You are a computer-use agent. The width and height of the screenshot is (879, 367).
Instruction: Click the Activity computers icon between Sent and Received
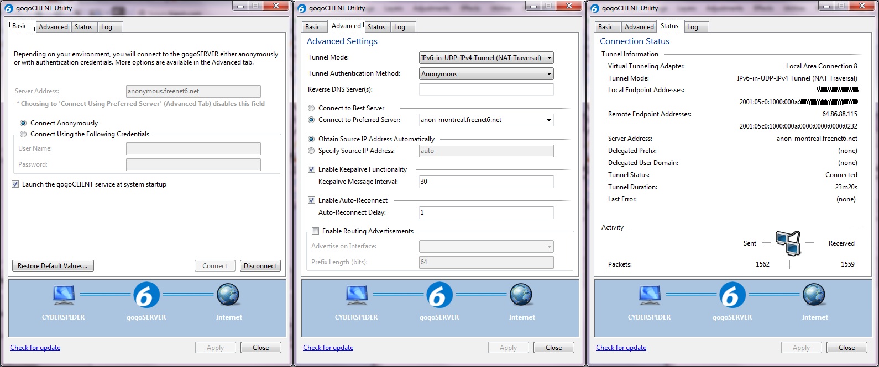pos(788,243)
